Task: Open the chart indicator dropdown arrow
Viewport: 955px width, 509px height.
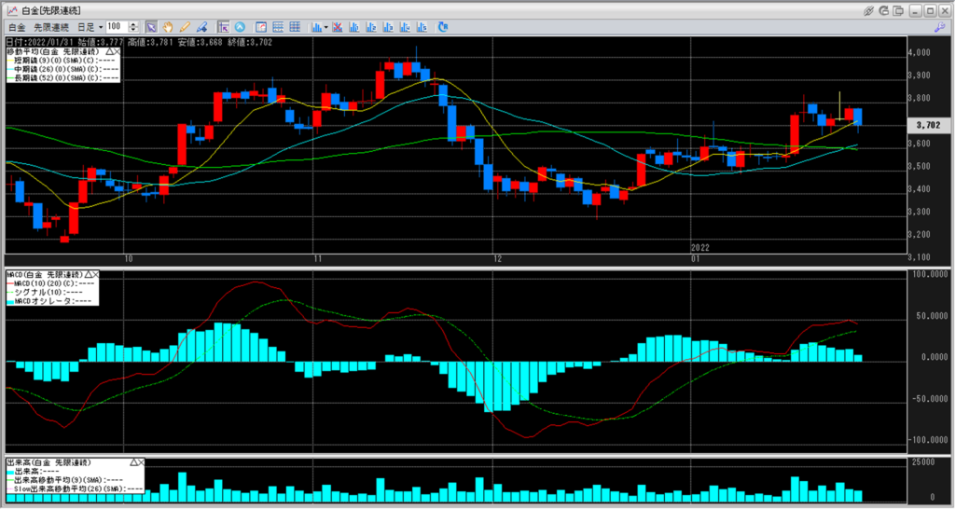Action: (325, 27)
